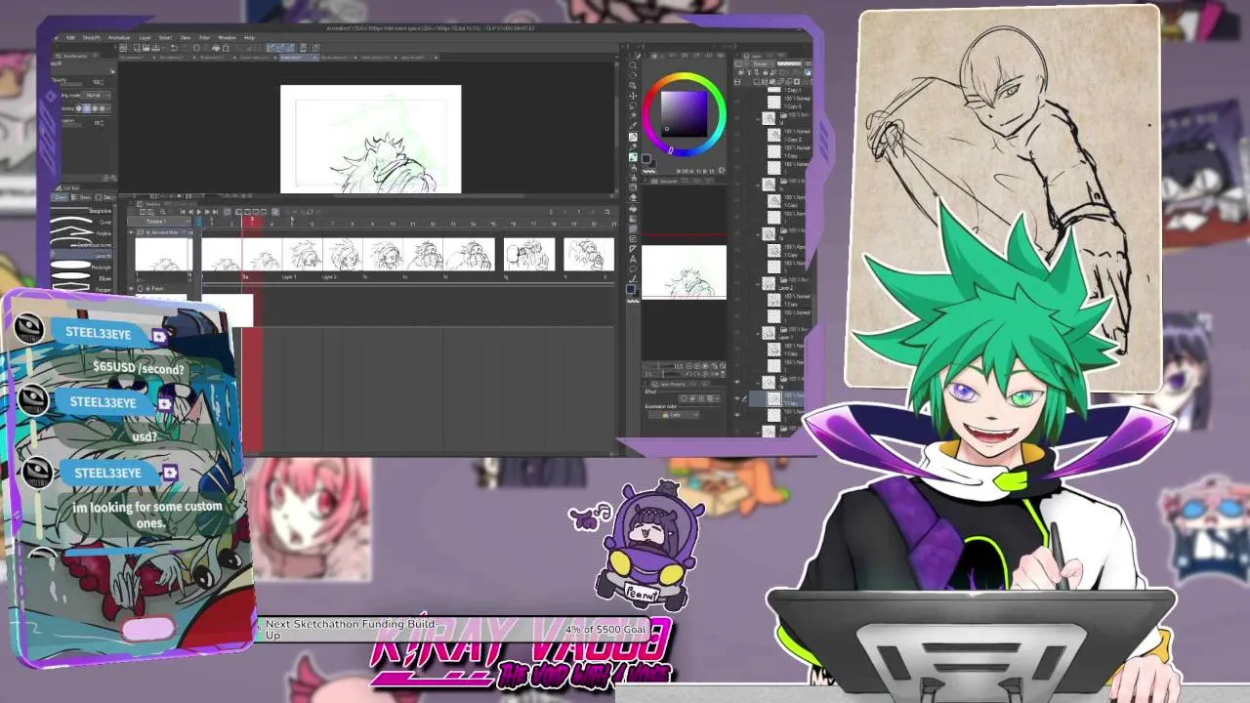Viewport: 1250px width, 703px height.
Task: Pick a color in the color wheel square
Action: coord(685,114)
